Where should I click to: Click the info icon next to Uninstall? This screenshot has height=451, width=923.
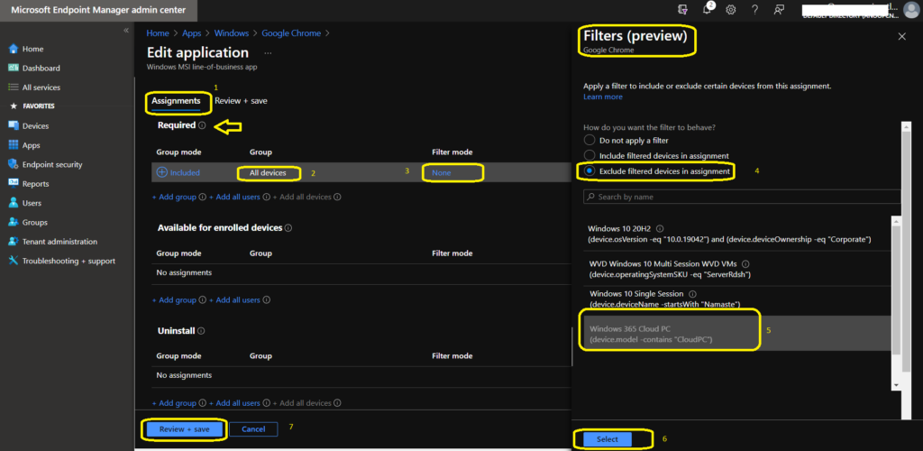201,331
